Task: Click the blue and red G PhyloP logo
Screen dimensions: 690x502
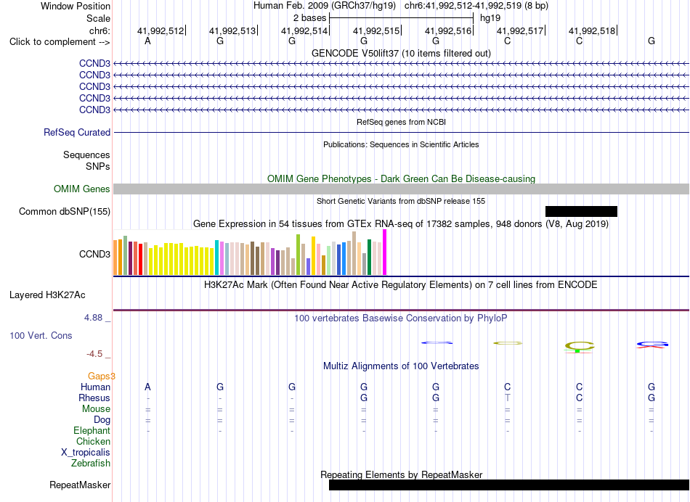Action: pos(652,345)
